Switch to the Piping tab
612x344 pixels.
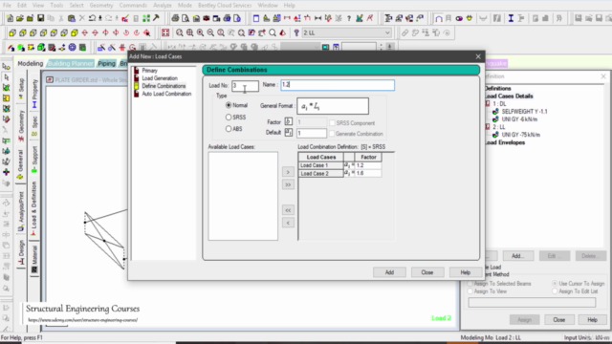click(x=106, y=63)
